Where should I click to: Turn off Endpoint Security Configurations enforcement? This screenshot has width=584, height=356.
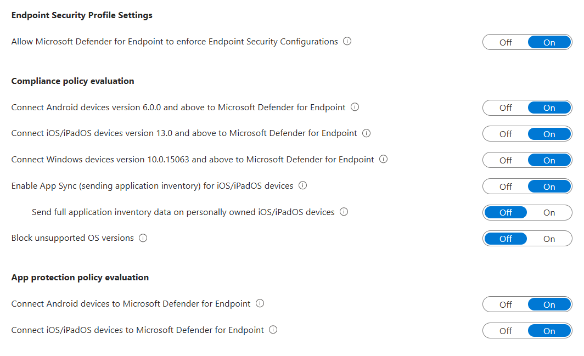[506, 42]
